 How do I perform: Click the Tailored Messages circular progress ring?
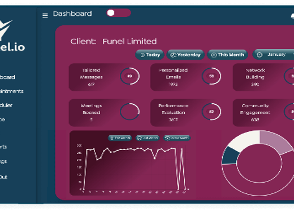tap(129, 76)
